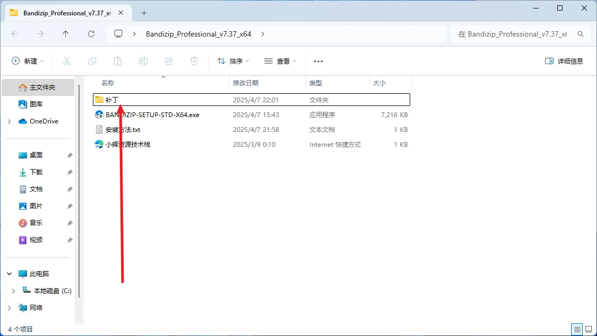Viewport: 597px width, 336px height.
Task: Select the Bandizip_Professional_v7.37 tab
Action: pos(67,13)
